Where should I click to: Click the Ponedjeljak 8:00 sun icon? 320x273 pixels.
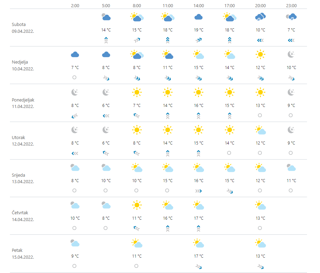tap(137, 92)
